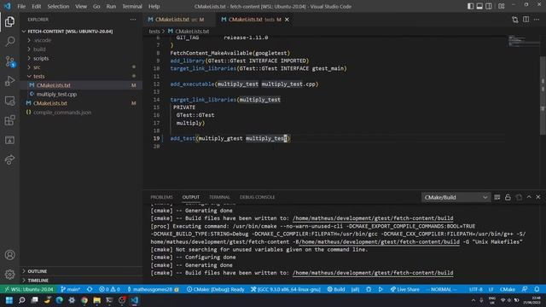Collapse the tests folder
This screenshot has width=546, height=307.
pyautogui.click(x=38, y=76)
